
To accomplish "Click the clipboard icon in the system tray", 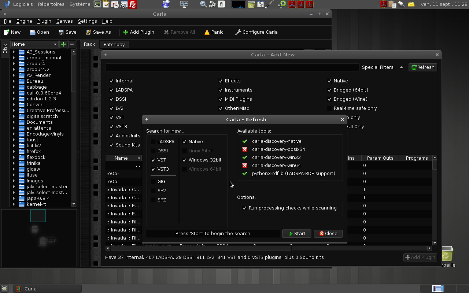I will pos(392,4).
